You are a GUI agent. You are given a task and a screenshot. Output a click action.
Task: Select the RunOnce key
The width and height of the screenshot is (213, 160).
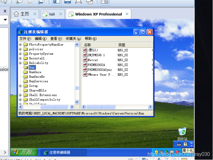[35, 72]
